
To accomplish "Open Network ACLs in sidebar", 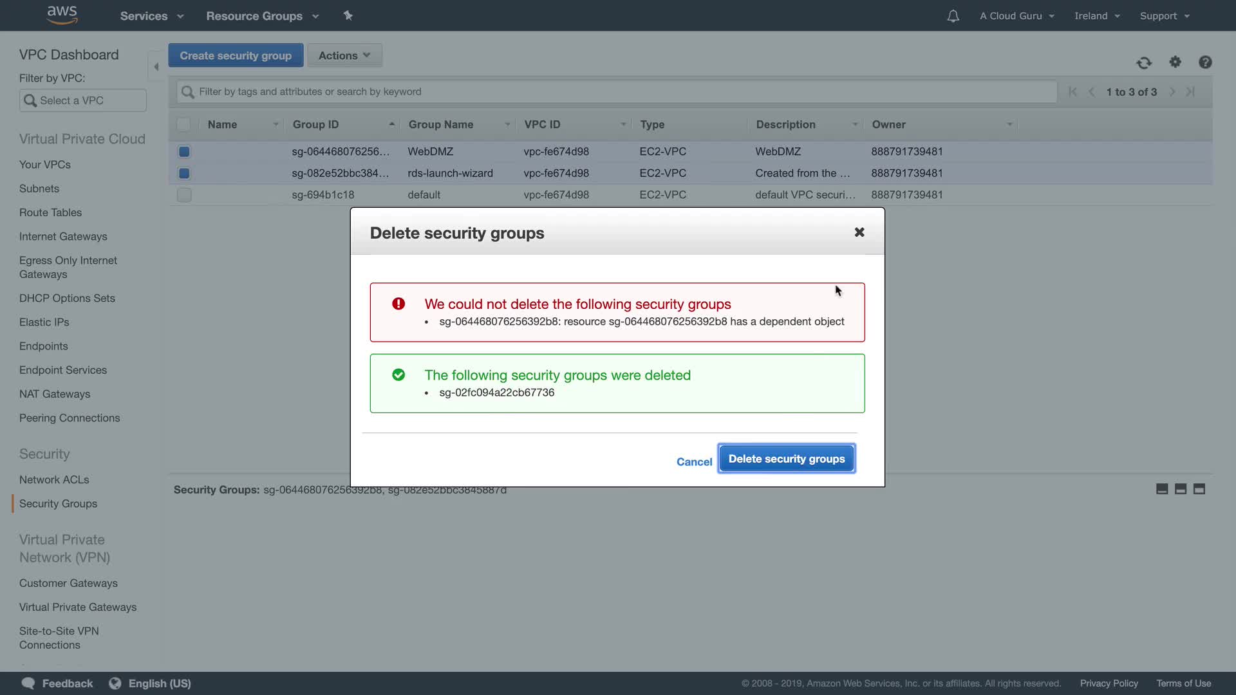I will (x=54, y=479).
